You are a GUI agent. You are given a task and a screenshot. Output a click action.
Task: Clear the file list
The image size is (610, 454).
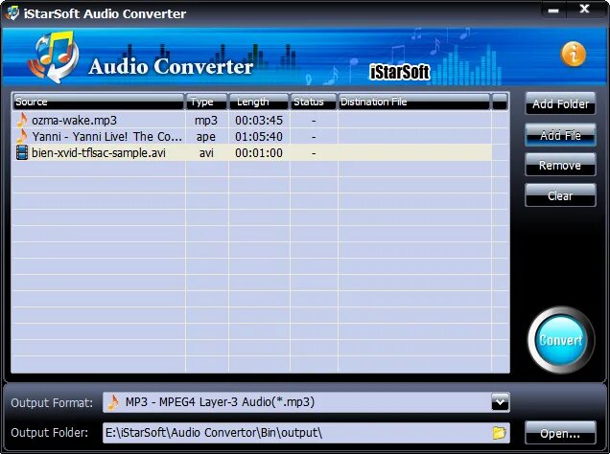[560, 195]
